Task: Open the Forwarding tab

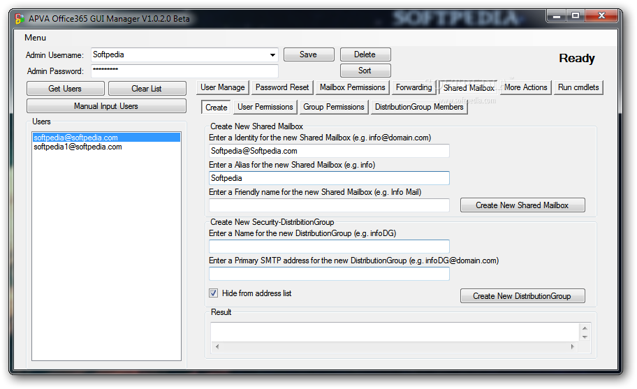Action: tap(414, 87)
